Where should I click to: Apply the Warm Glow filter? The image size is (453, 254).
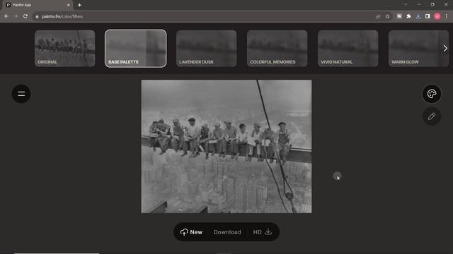coord(418,49)
